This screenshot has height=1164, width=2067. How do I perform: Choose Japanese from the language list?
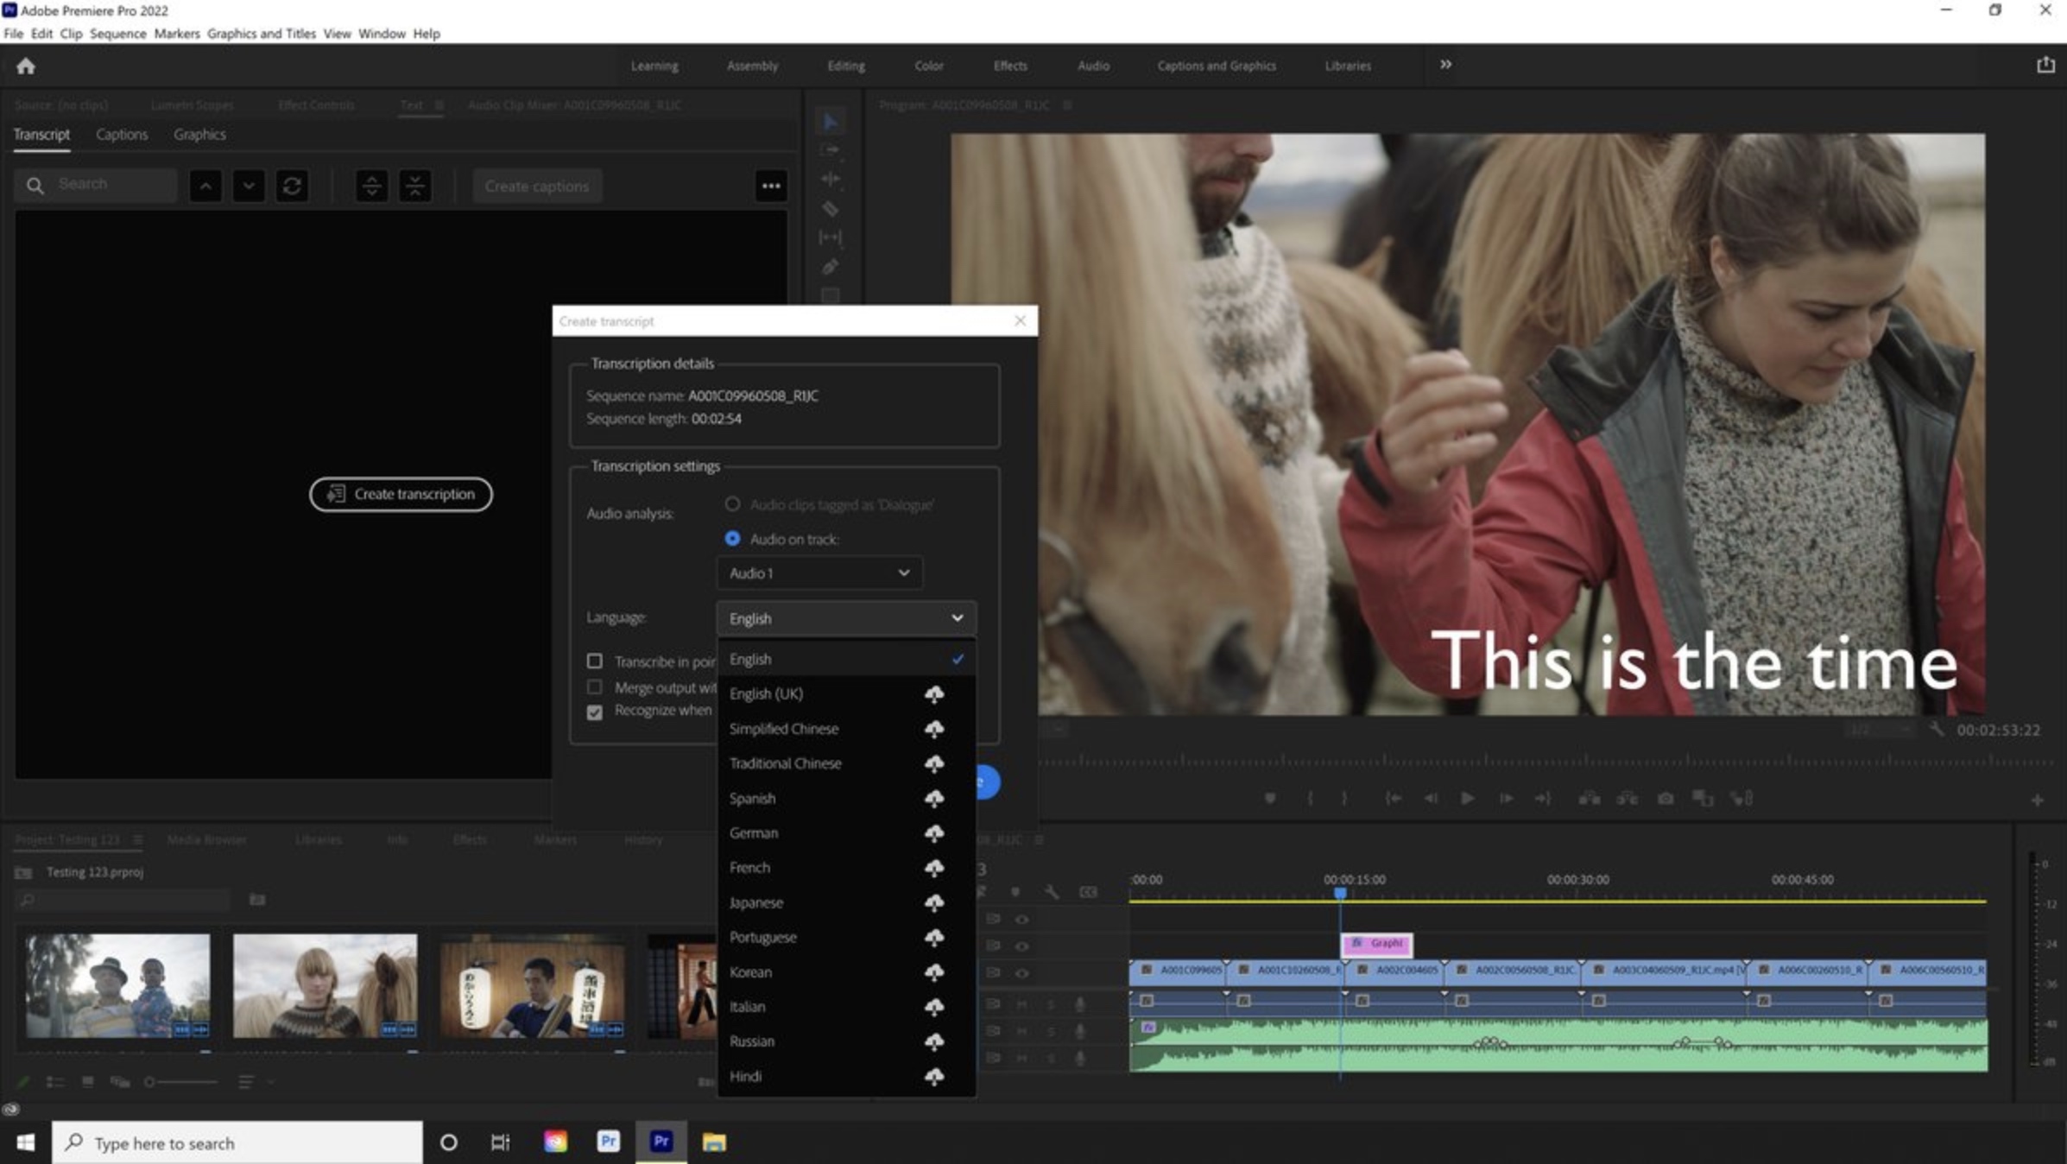[756, 902]
